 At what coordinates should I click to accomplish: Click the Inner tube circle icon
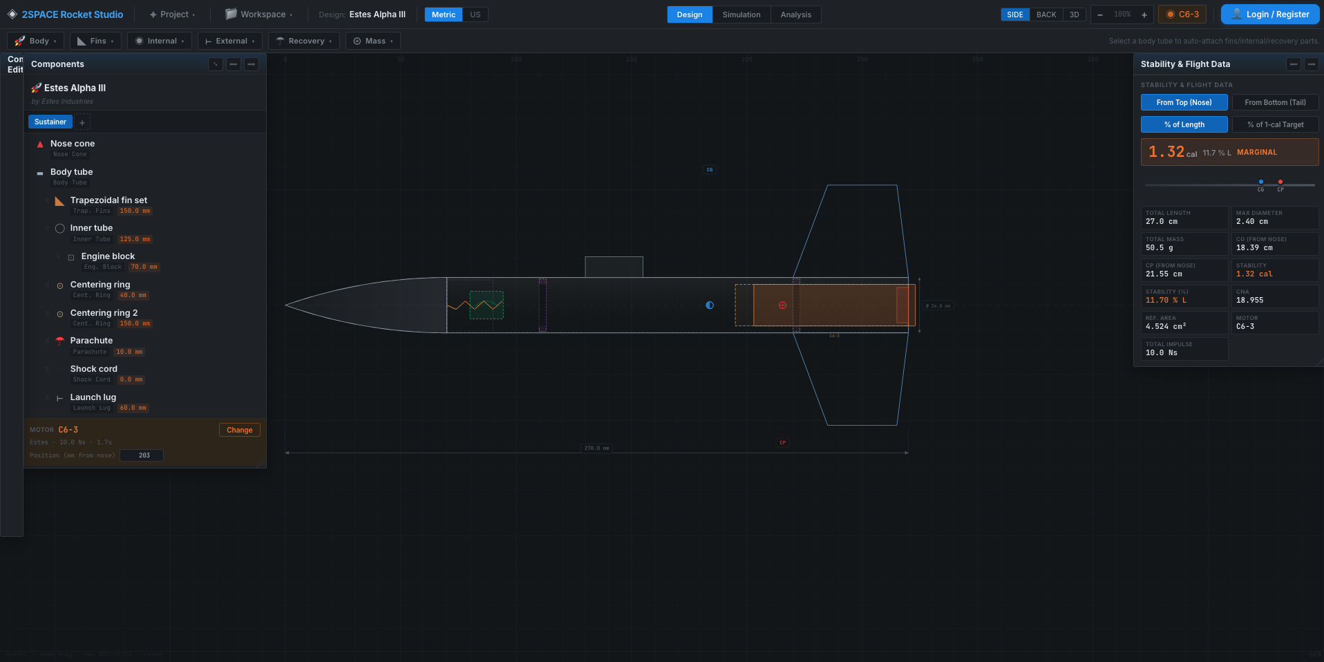pos(60,229)
